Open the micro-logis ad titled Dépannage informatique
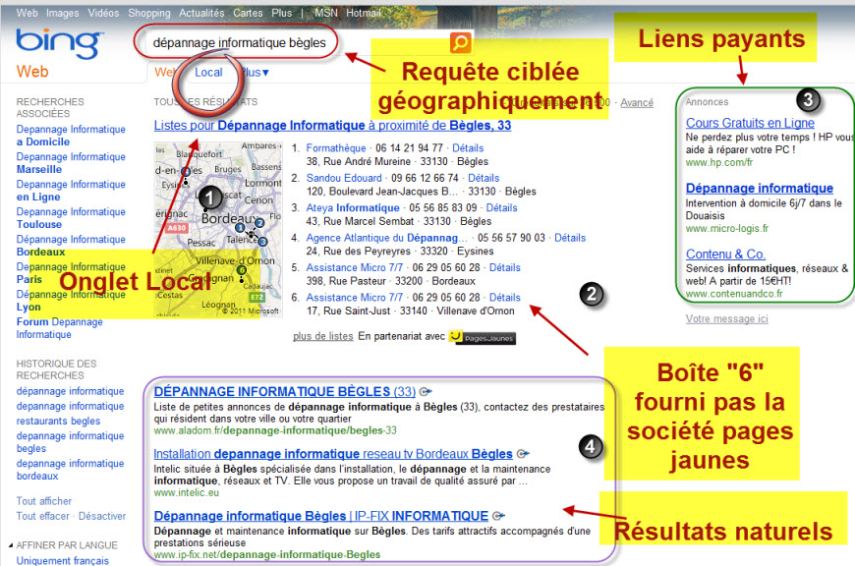The width and height of the screenshot is (855, 566). coord(759,188)
